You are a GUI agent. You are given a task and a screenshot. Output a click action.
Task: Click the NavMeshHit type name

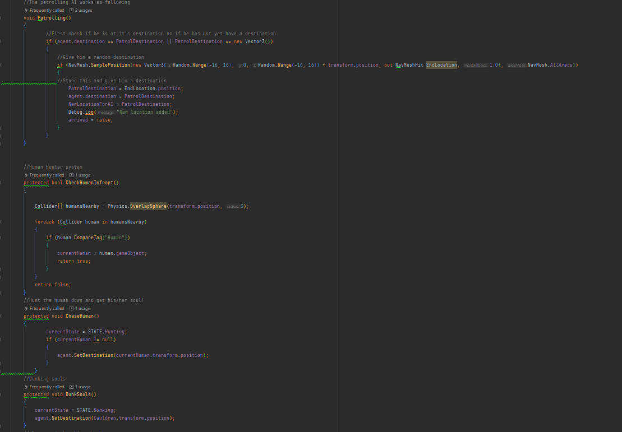click(x=409, y=65)
